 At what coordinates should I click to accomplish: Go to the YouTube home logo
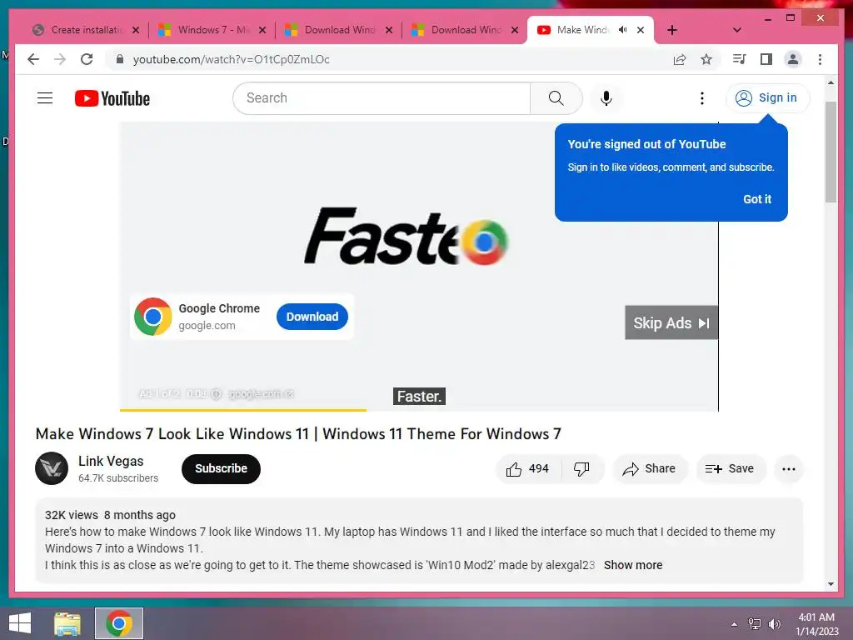click(x=112, y=98)
